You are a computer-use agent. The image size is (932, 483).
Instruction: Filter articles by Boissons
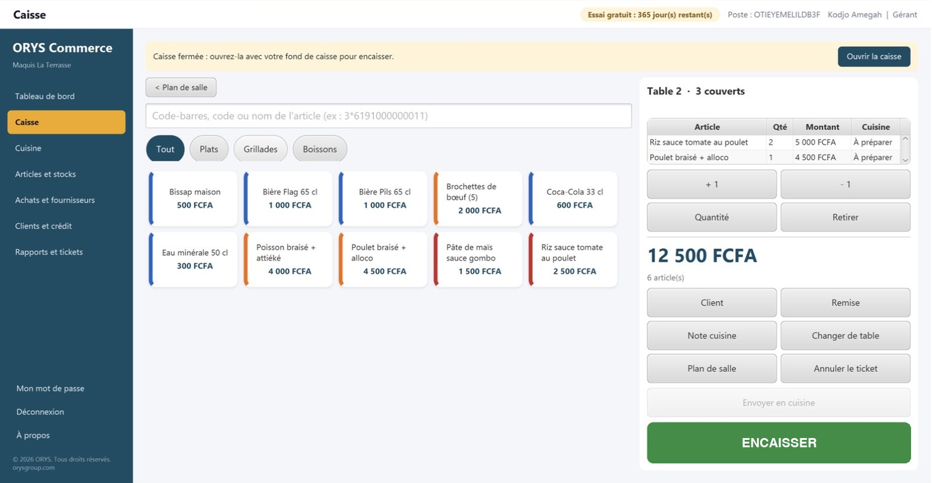[x=320, y=149]
